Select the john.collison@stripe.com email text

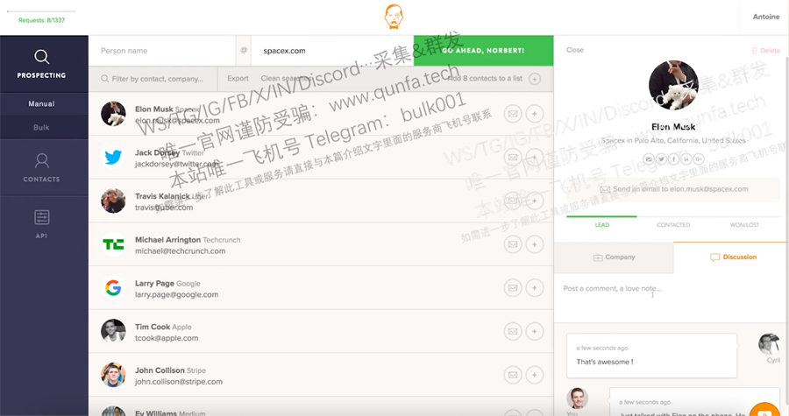coord(179,382)
